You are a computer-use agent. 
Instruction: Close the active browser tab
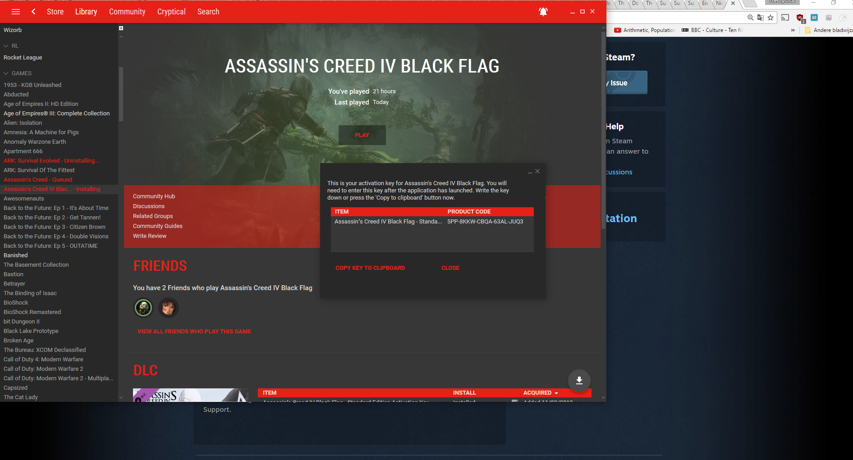733,3
